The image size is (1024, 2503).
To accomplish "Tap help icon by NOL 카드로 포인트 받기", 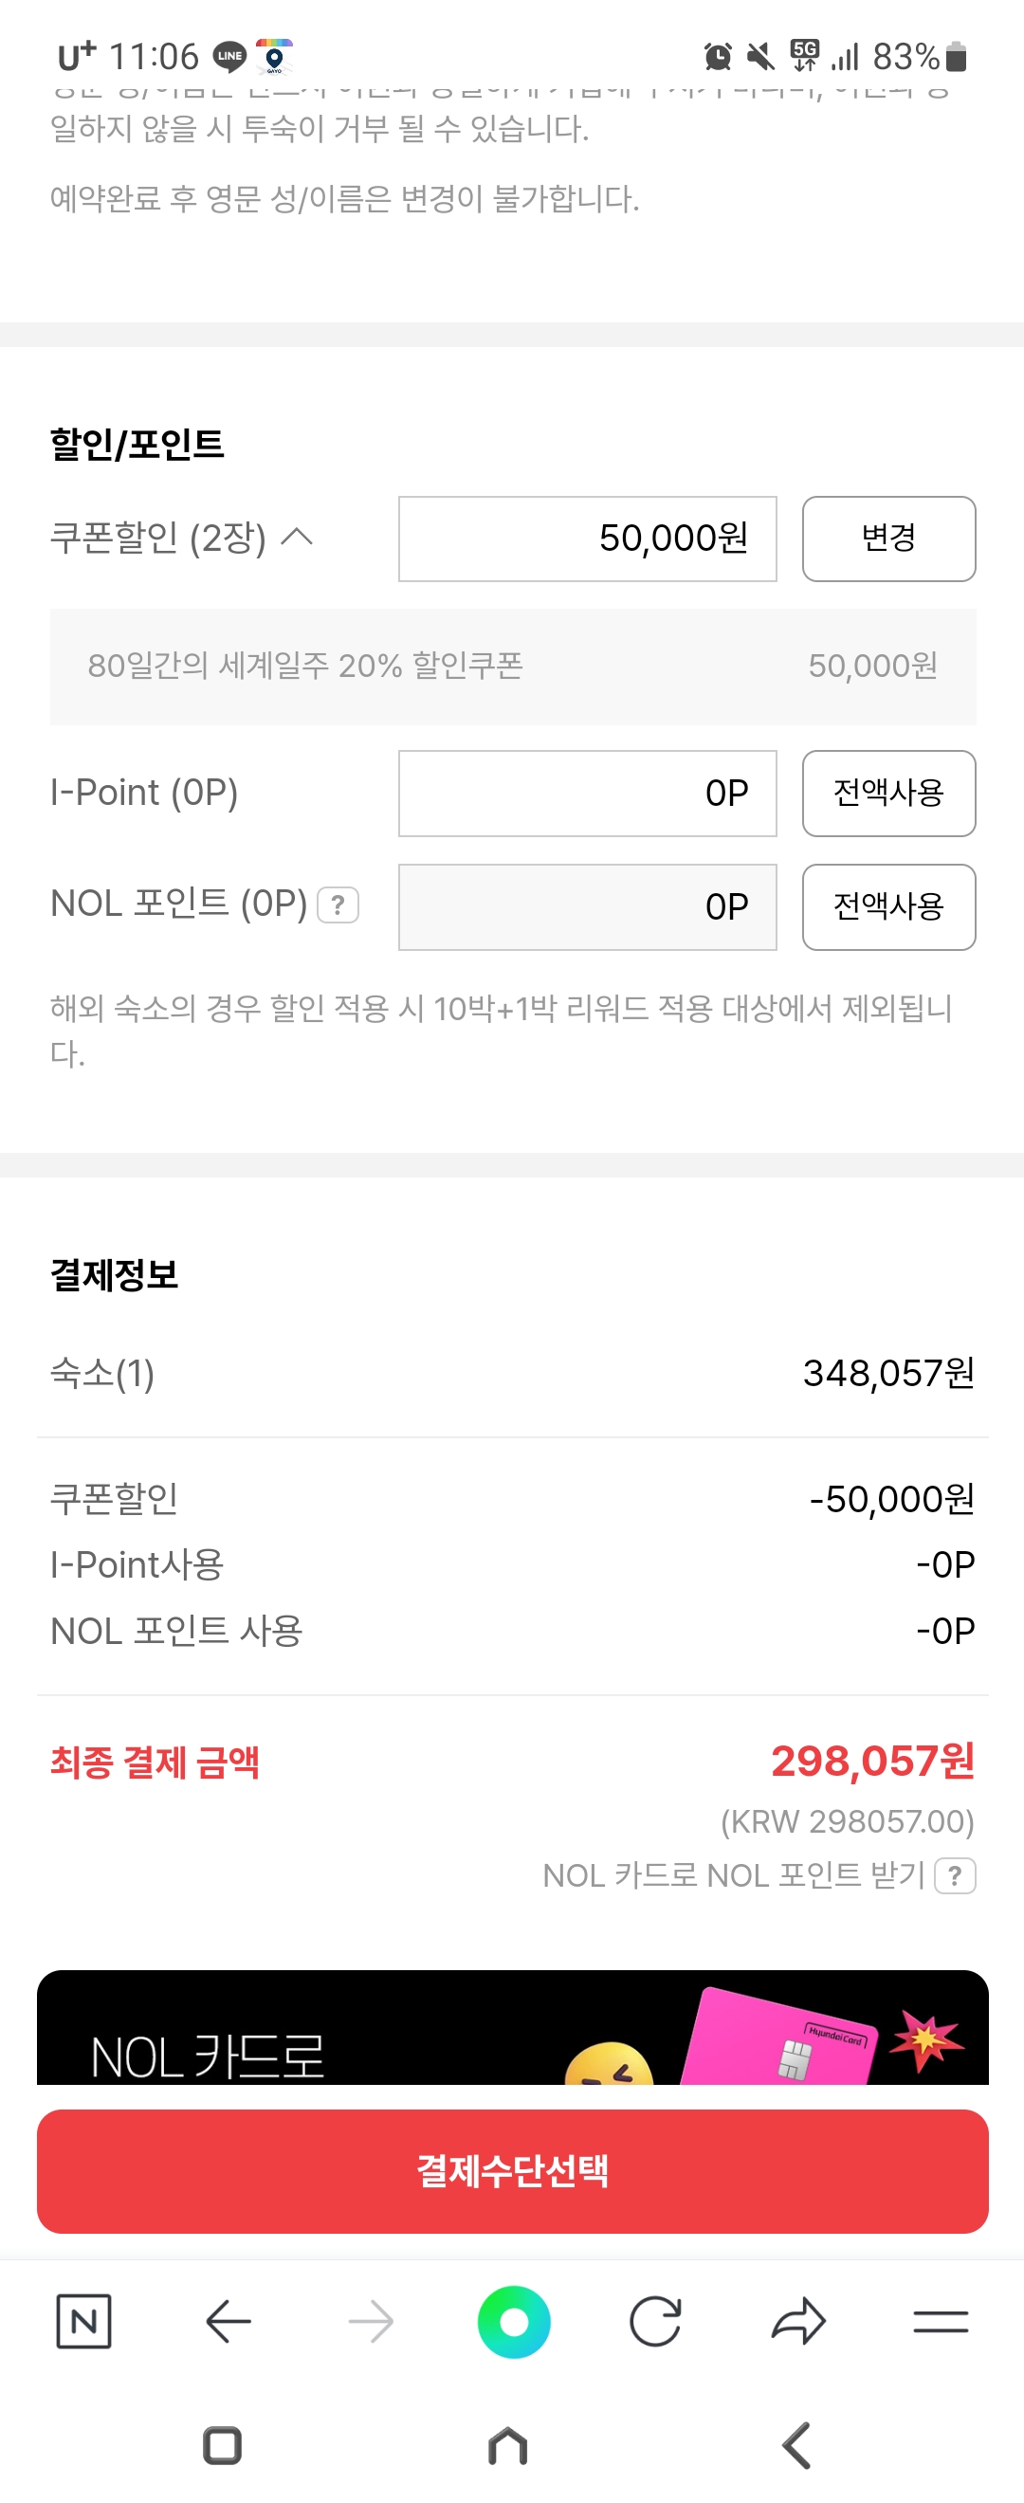I will (955, 1875).
